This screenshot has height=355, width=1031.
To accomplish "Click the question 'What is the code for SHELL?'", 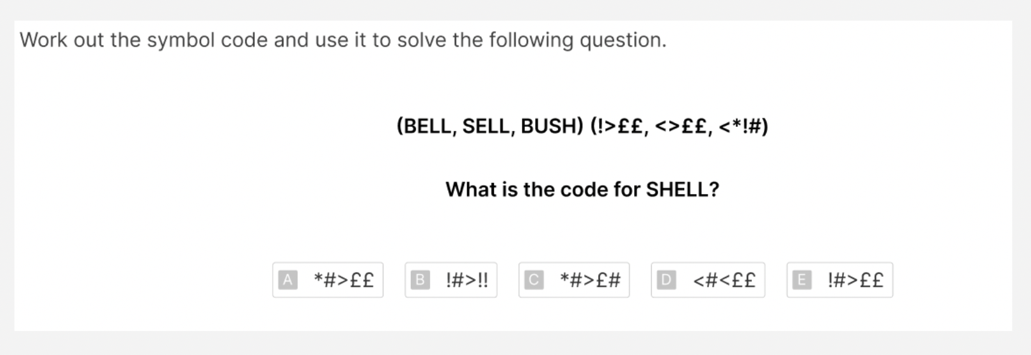I will point(582,190).
